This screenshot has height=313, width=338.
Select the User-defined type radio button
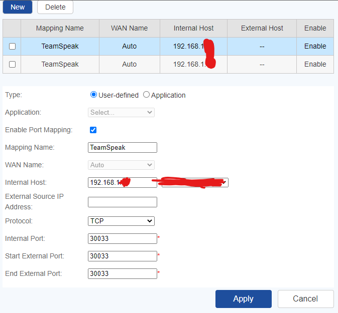point(93,95)
